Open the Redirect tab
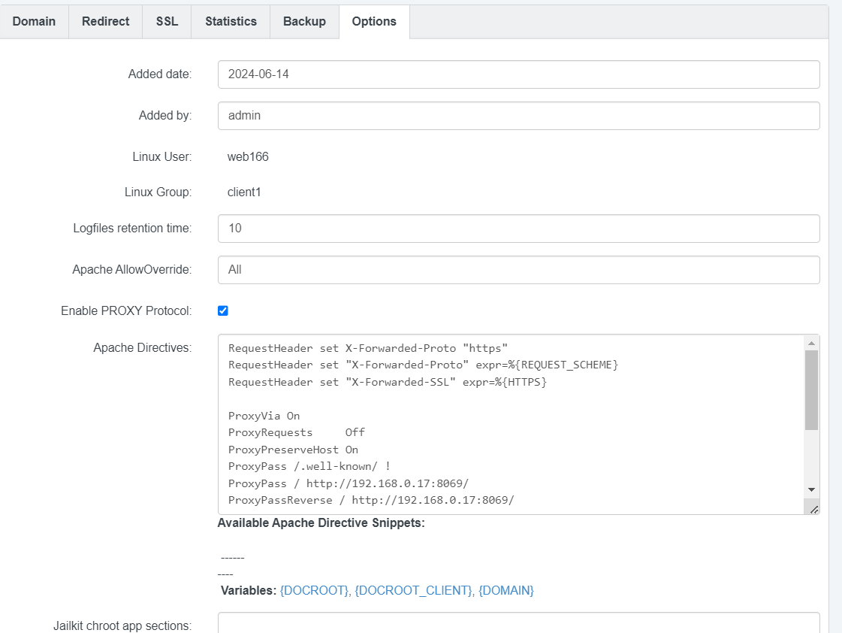The height and width of the screenshot is (633, 842). 106,21
